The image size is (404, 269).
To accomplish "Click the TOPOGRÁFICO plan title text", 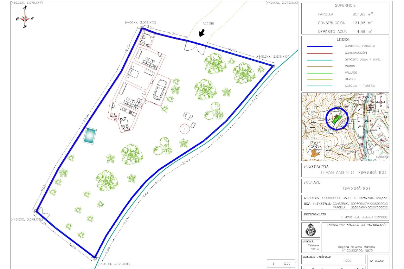I will point(355,188).
